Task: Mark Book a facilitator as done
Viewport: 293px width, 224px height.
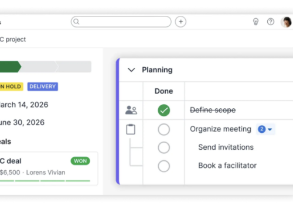Action: [163, 166]
